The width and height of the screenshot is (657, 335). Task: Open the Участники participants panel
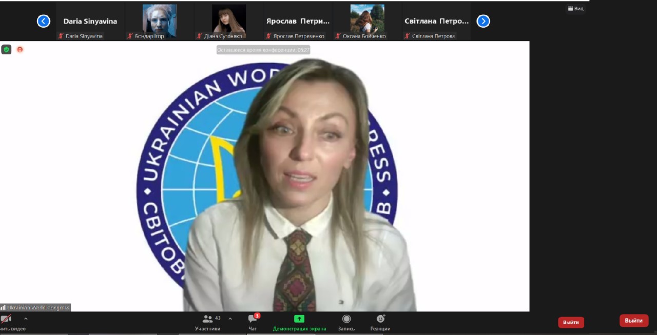click(208, 322)
